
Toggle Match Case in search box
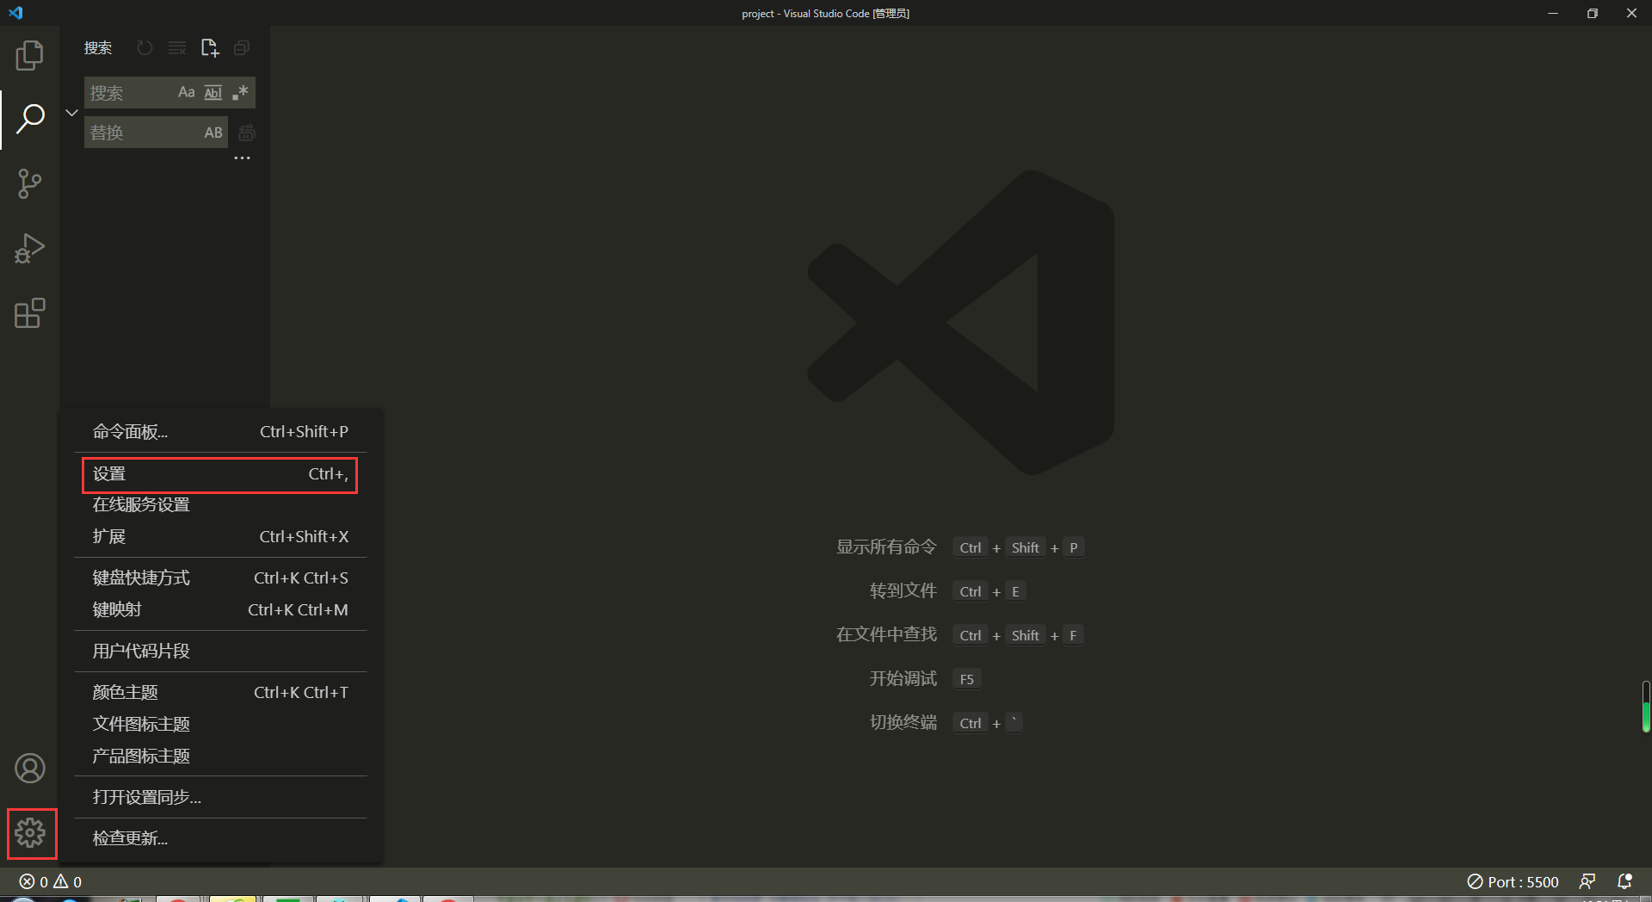[x=186, y=92]
